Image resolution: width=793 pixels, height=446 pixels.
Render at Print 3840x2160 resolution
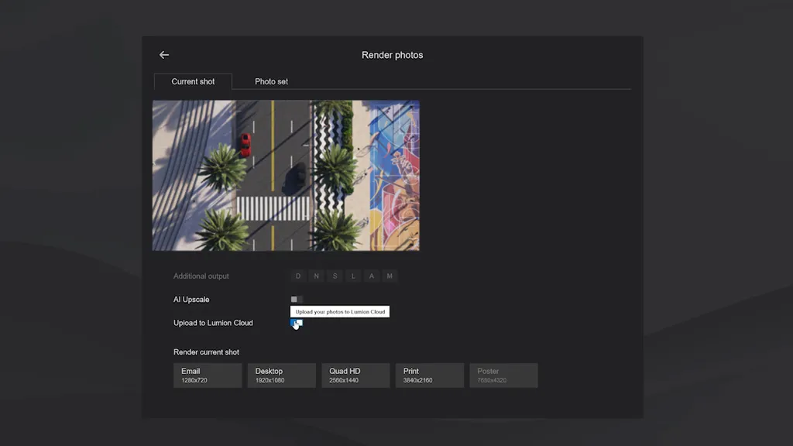429,376
